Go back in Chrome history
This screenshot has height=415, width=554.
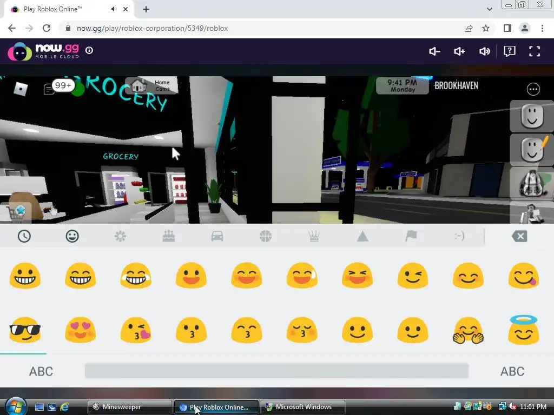(12, 28)
